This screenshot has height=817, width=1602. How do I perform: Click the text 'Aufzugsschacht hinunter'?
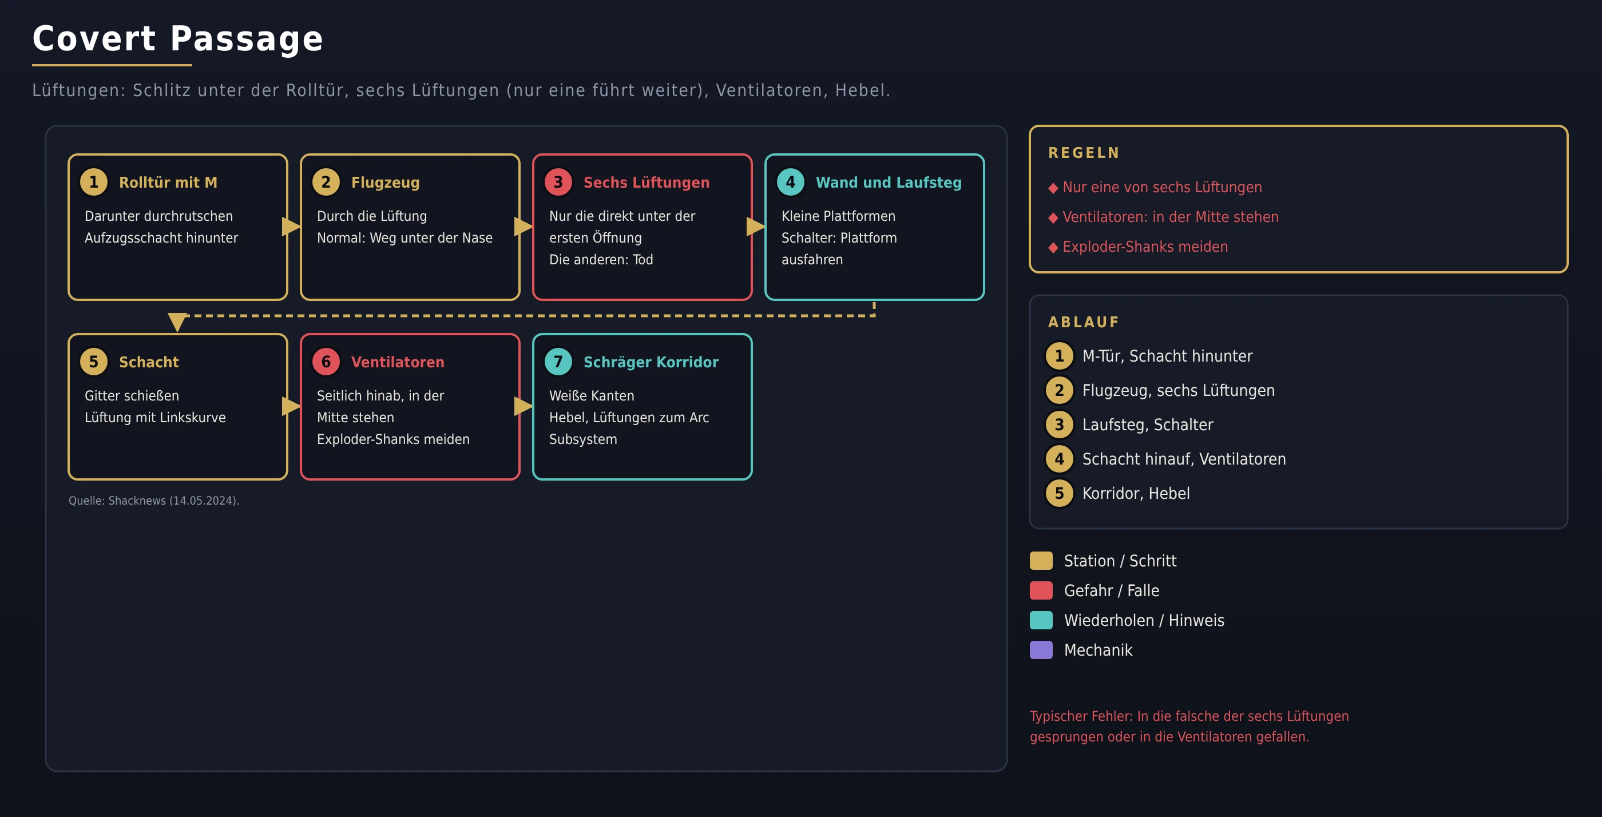click(161, 237)
